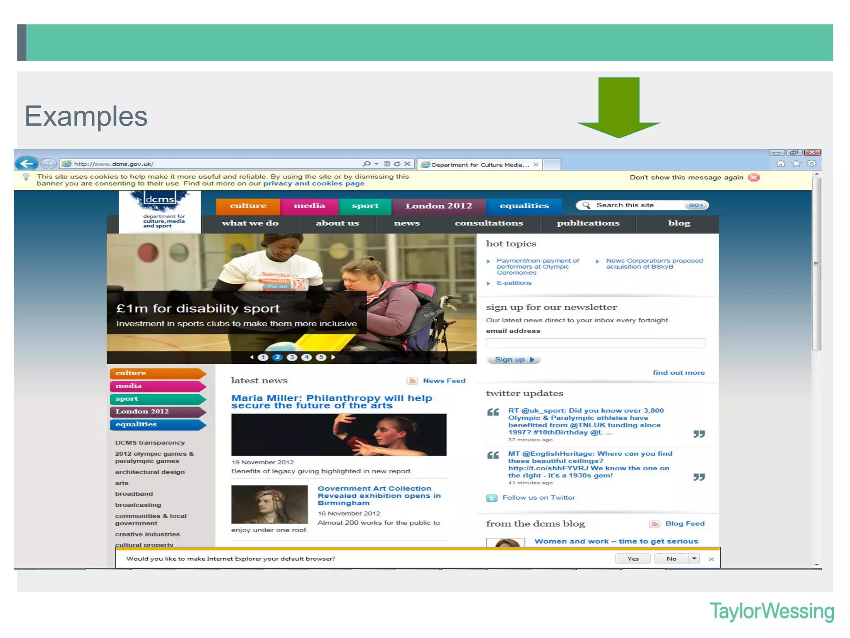The width and height of the screenshot is (850, 638).
Task: Expand the No button dropdown arrow
Action: 694,559
